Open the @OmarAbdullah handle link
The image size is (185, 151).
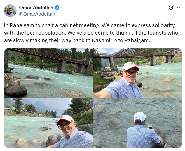(37, 14)
